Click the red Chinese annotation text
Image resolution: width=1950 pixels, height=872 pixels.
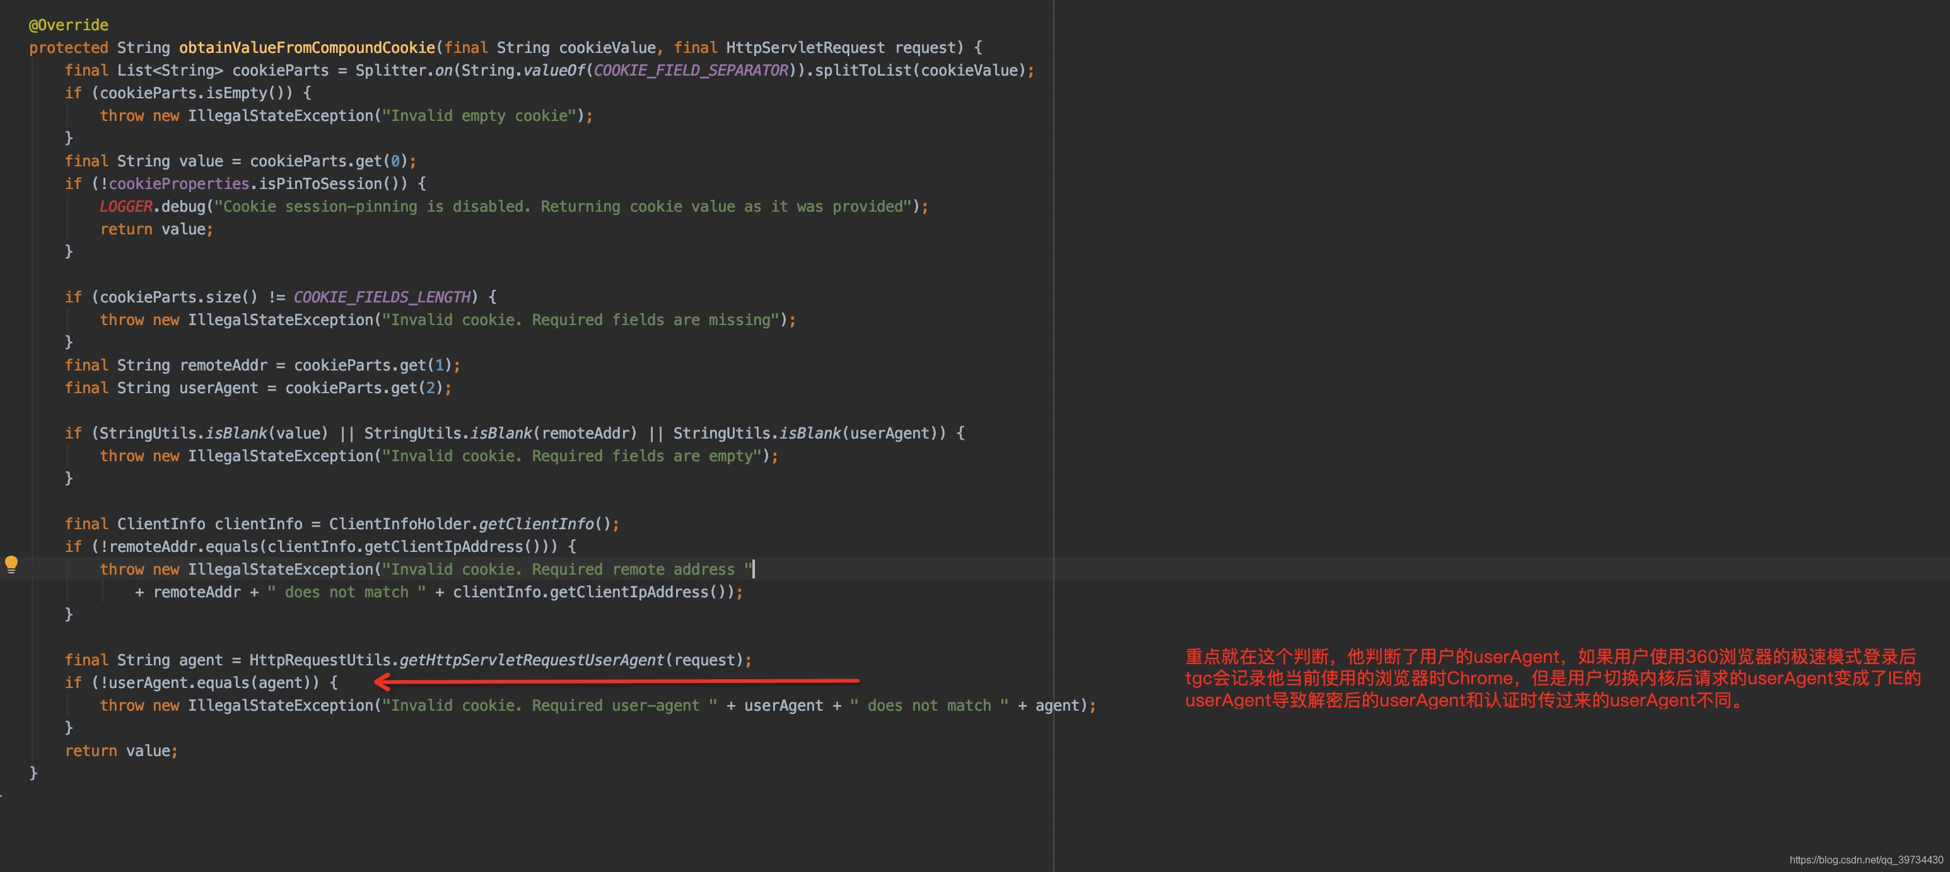click(1552, 679)
